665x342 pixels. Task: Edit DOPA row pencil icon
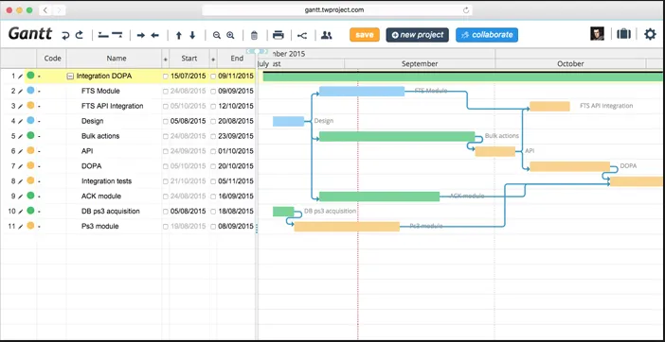click(x=20, y=166)
